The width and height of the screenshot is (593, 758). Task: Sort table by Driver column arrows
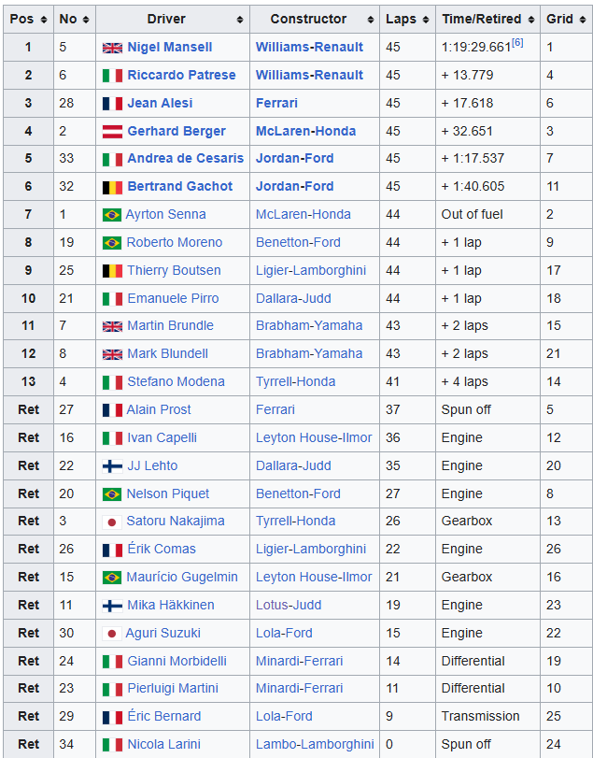240,20
